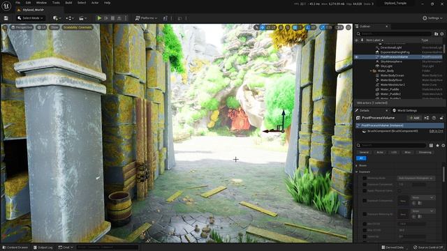Open the Window menu
This screenshot has width=447, height=251.
pos(41,3)
